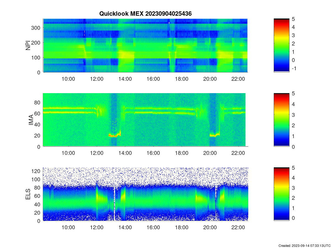
Task: Click the 14:00 tick under the IMA plot
Action: (x=125, y=153)
